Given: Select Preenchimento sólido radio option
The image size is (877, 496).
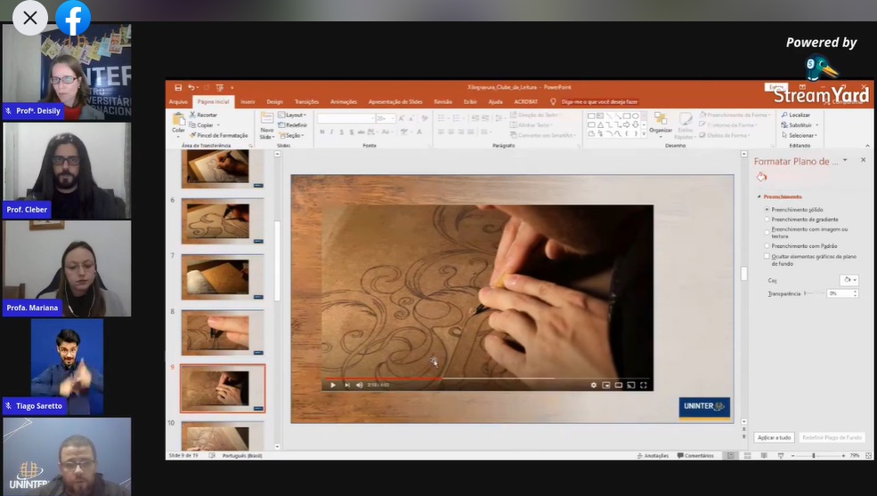Looking at the screenshot, I should (x=767, y=210).
